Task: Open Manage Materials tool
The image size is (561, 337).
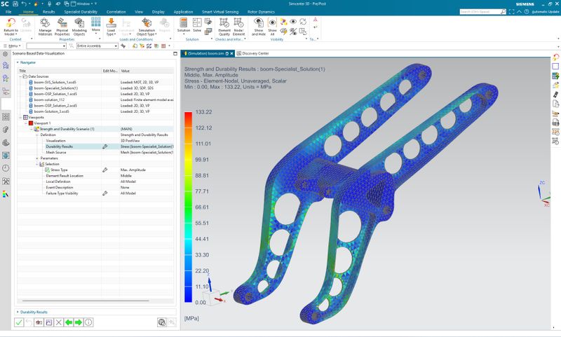Action: [x=45, y=27]
